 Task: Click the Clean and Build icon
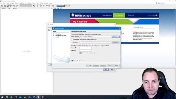40,5
